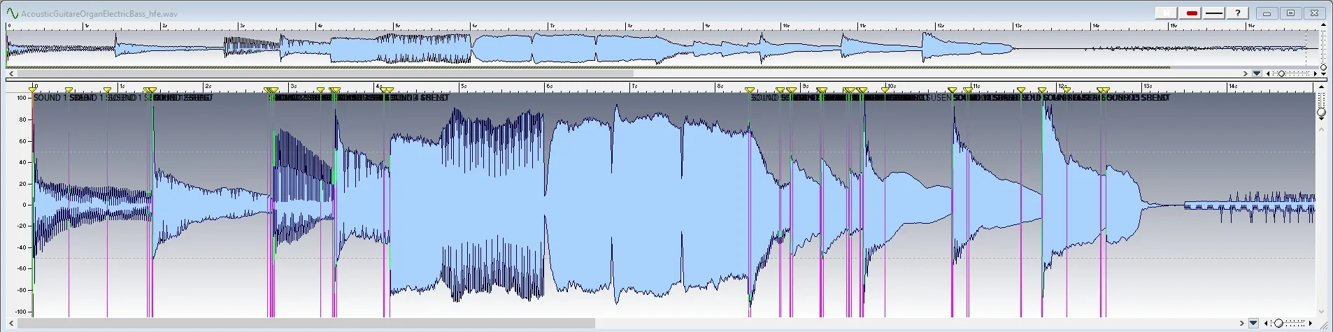Image resolution: width=1333 pixels, height=332 pixels.
Task: Click the green sine-wave app icon in title bar
Action: click(12, 13)
